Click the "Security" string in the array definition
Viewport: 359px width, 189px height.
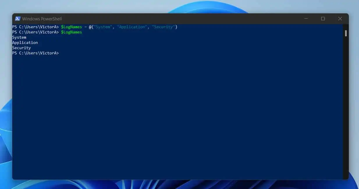[x=163, y=27]
